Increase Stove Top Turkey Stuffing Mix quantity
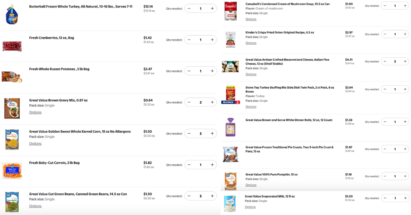 (x=405, y=89)
